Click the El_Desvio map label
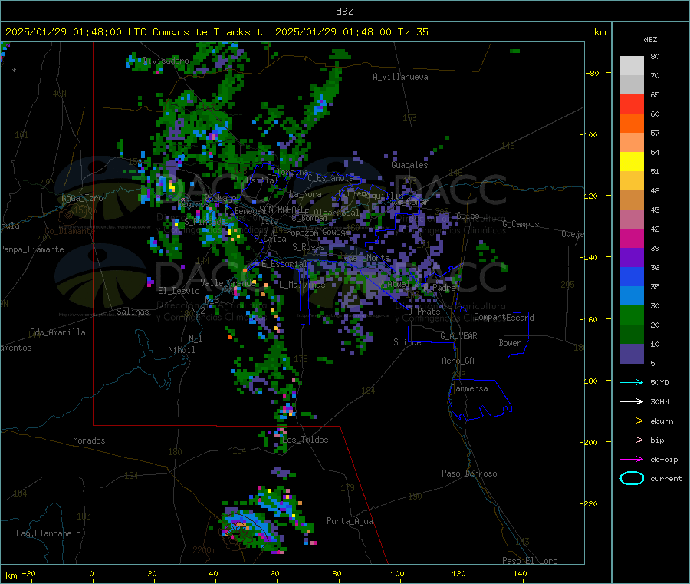Viewport: 690px width, 584px height. (179, 291)
